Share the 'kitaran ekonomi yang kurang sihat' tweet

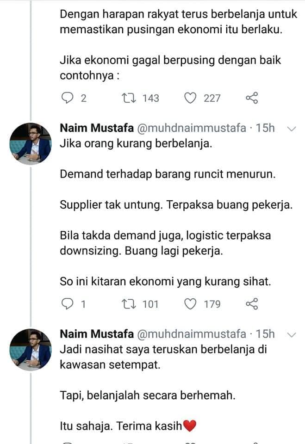252,304
